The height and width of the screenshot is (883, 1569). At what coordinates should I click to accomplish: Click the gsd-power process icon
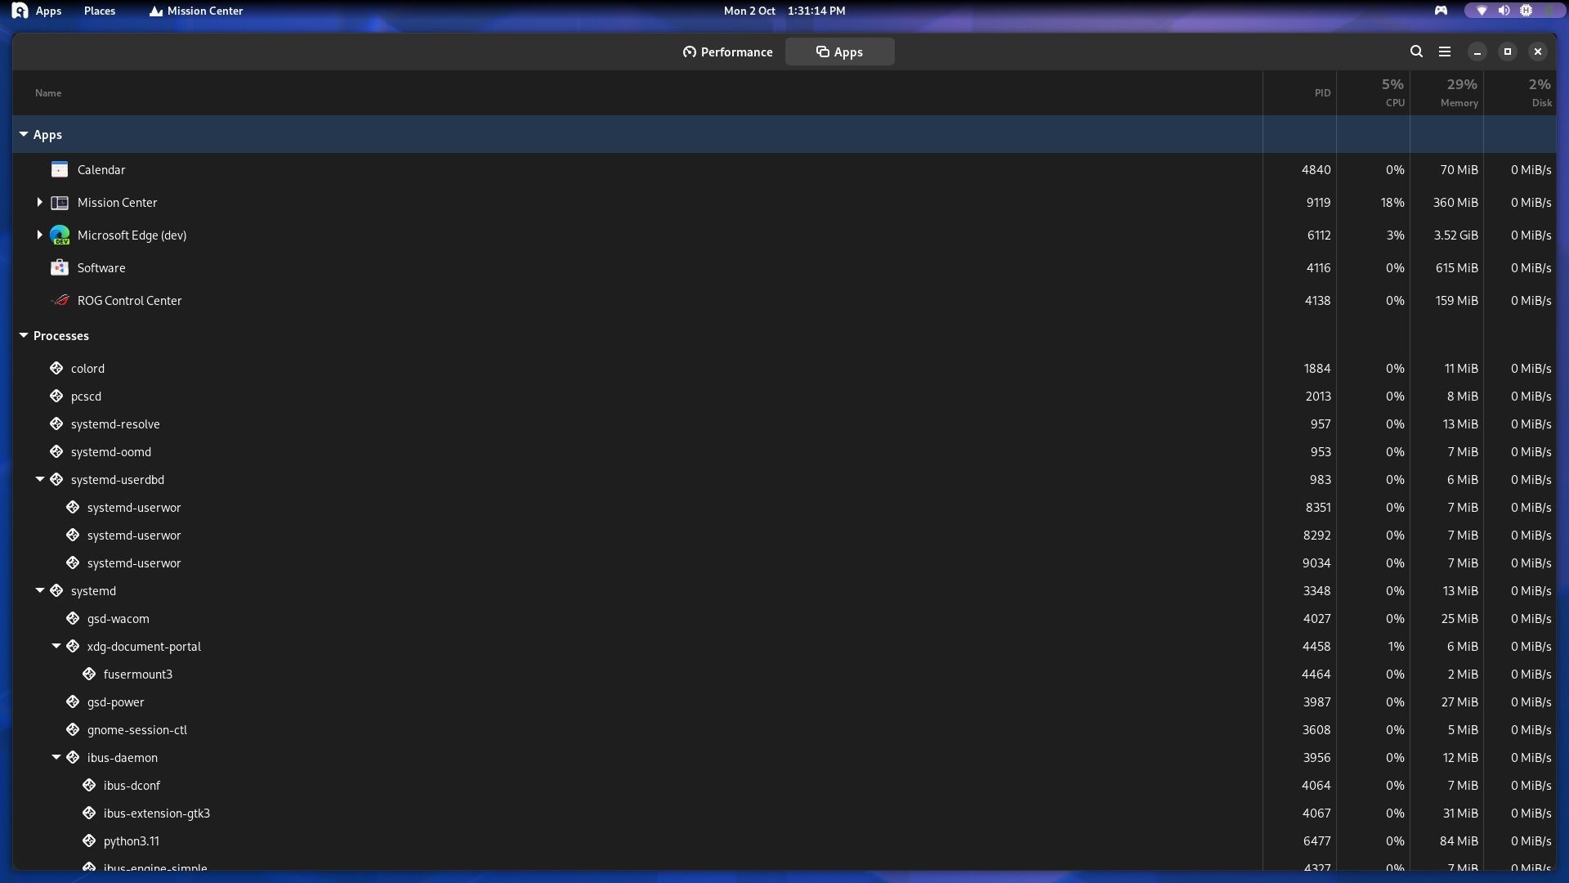73,701
